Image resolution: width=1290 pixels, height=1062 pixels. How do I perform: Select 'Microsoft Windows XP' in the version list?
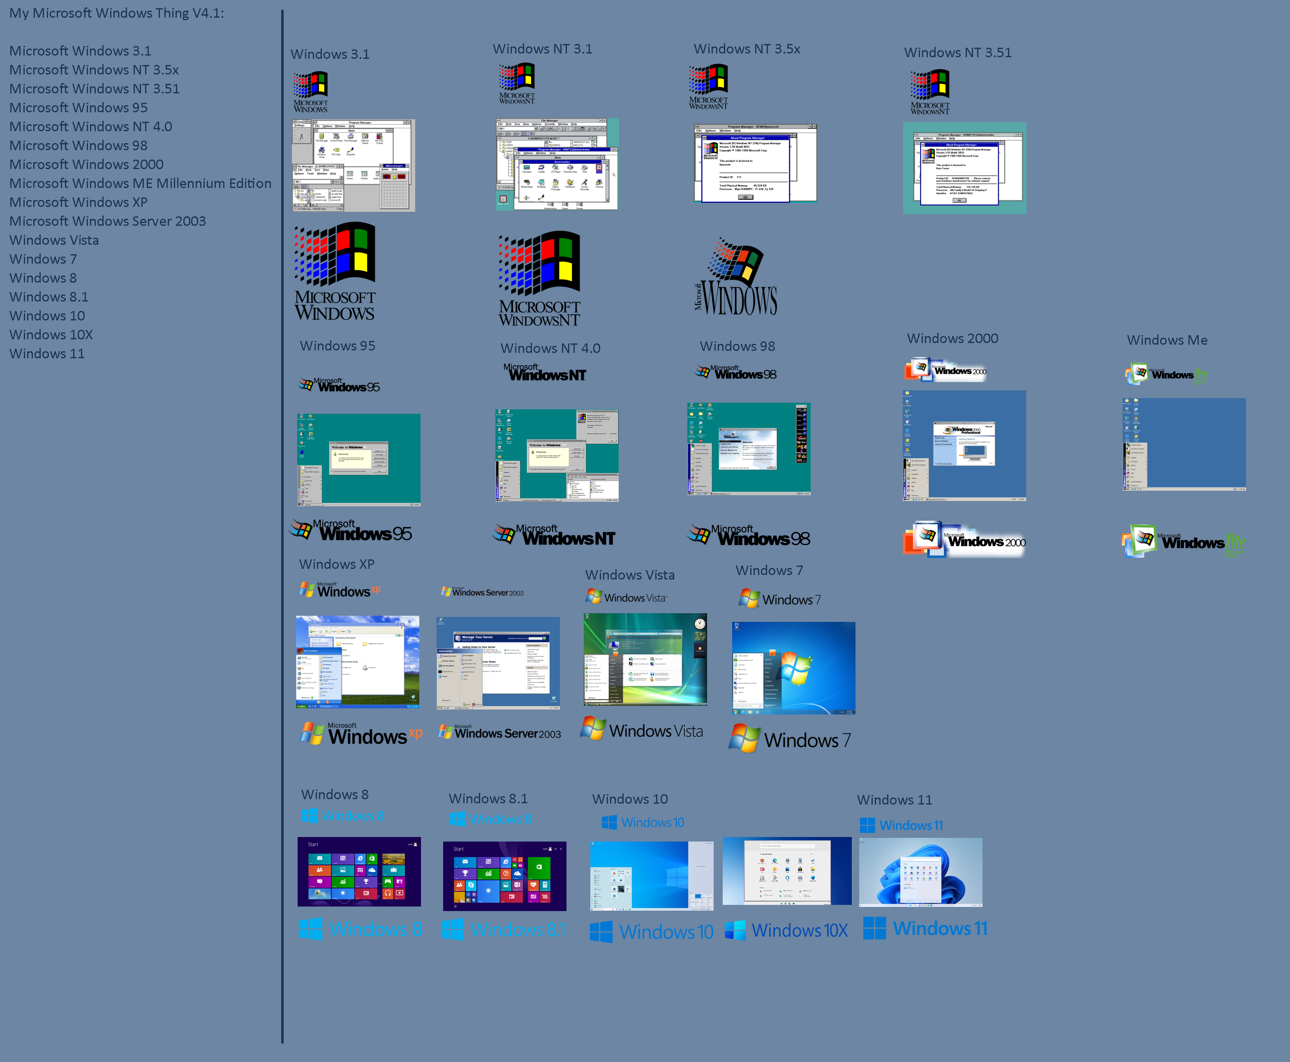point(78,202)
